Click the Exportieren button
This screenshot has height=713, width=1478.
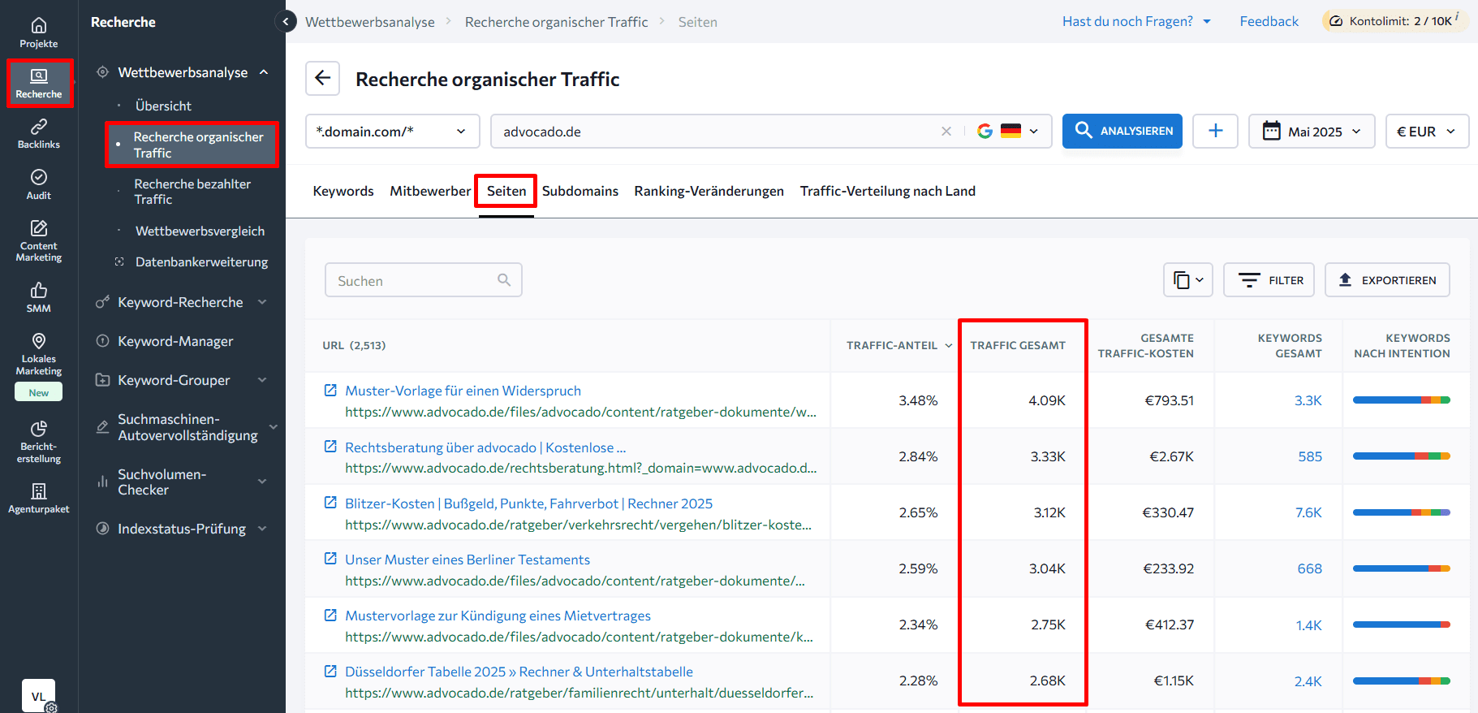coord(1387,280)
